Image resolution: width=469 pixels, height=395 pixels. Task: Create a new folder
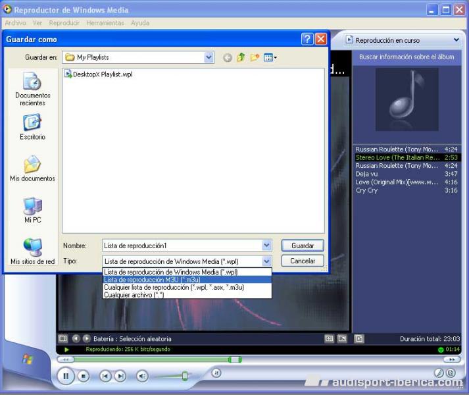(255, 57)
